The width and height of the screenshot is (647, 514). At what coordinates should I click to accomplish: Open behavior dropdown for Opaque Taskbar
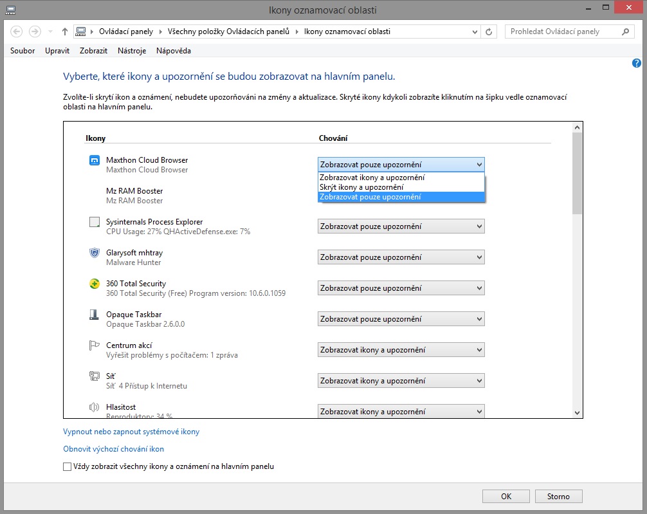point(401,318)
